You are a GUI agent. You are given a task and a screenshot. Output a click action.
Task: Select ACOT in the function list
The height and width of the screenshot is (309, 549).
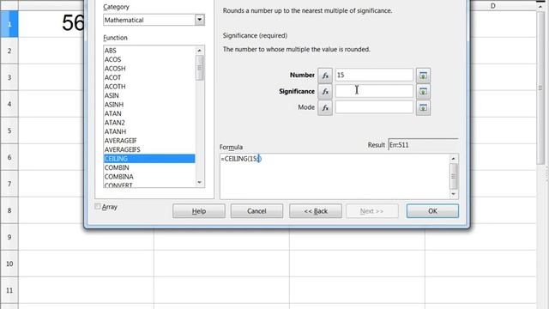149,77
